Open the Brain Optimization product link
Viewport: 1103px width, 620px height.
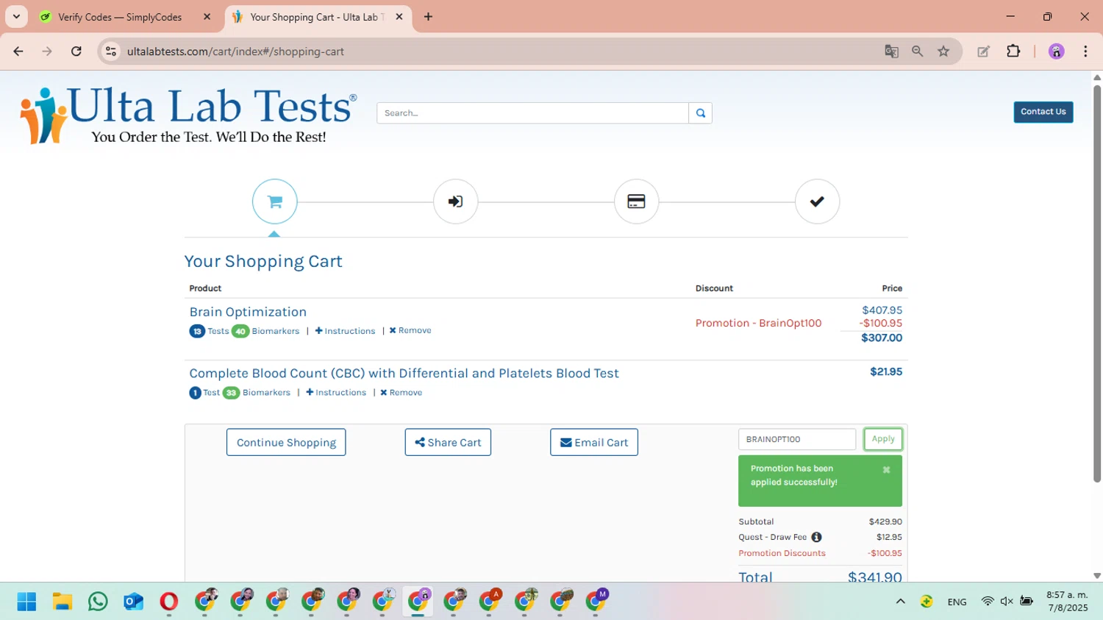pos(248,312)
